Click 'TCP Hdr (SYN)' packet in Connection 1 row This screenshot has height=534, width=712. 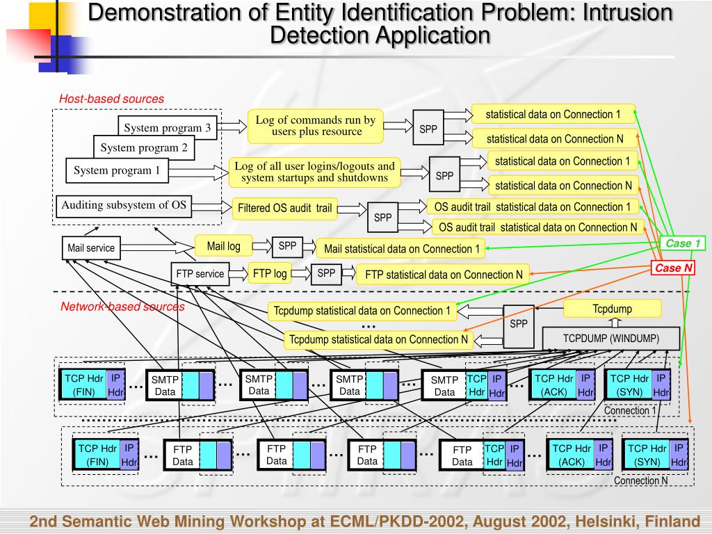click(x=638, y=385)
